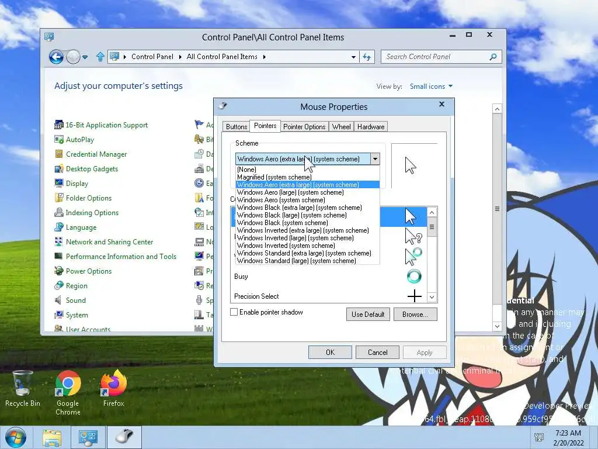This screenshot has width=598, height=449.
Task: Select Windows Inverted (extra large) scheme
Action: tap(307, 230)
